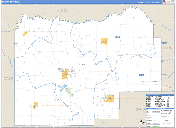Viewport: 176px width, 128px height.
Task: Click the 62673 ZIP code label
Action: (x=15, y=44)
